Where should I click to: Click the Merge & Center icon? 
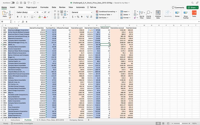click(x=65, y=15)
